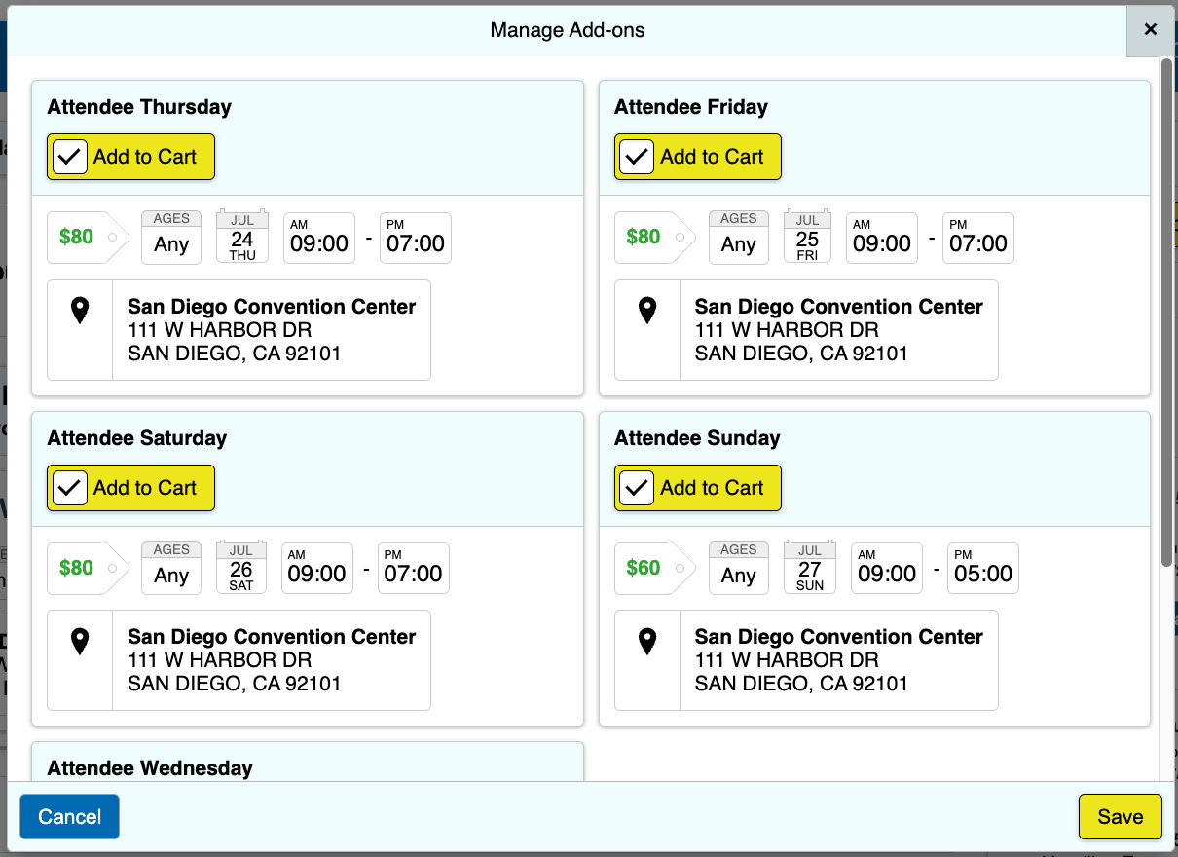Viewport: 1178px width, 857px height.
Task: Close the Manage Add-ons dialog with X
Action: [1151, 30]
